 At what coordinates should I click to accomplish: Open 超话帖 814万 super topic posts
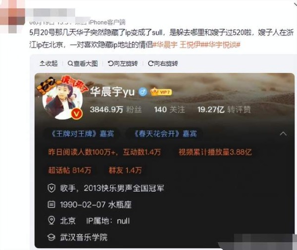[x=70, y=170]
